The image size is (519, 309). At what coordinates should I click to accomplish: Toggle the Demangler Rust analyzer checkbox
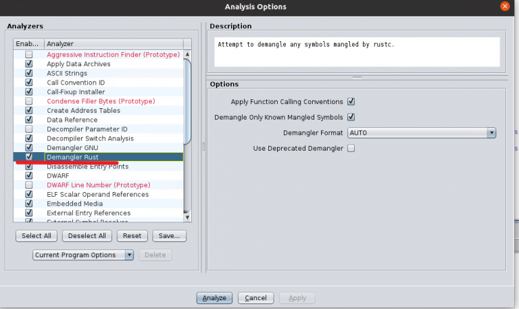pos(28,157)
